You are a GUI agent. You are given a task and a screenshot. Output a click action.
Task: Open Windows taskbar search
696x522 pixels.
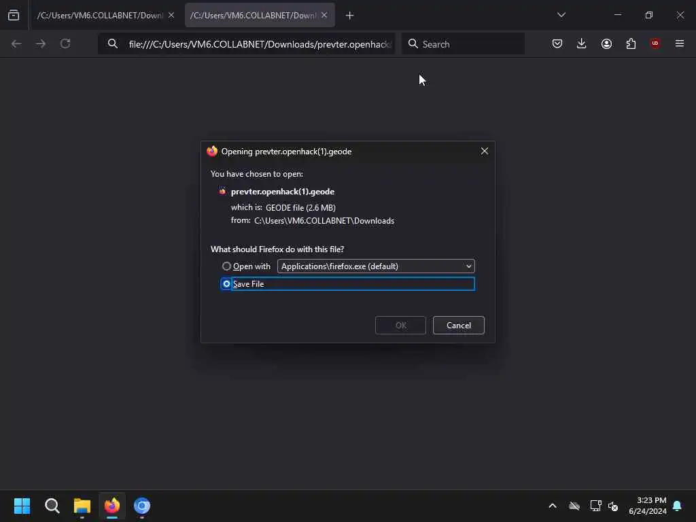(x=52, y=506)
